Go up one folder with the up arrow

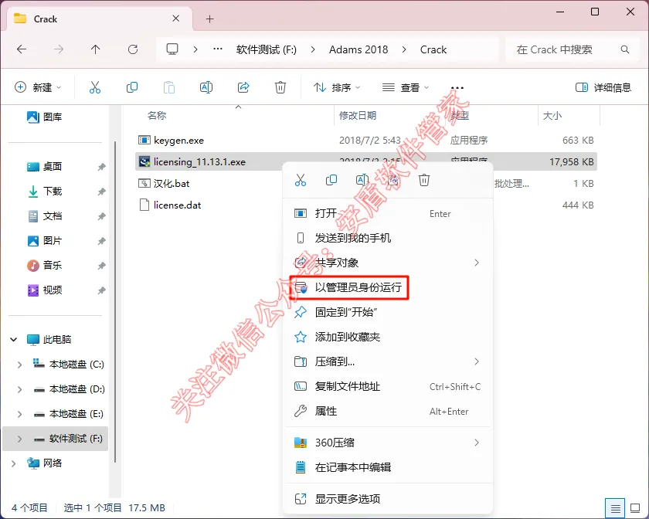click(95, 49)
